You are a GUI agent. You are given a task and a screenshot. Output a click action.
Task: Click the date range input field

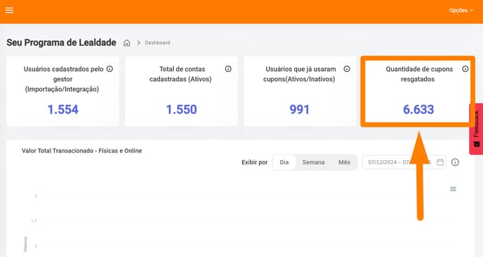(404, 162)
